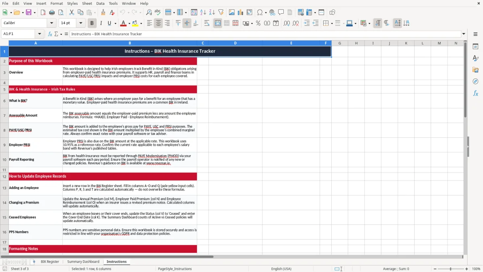The width and height of the screenshot is (483, 272).
Task: Open the sidebar Navigator compass icon
Action: (475, 81)
